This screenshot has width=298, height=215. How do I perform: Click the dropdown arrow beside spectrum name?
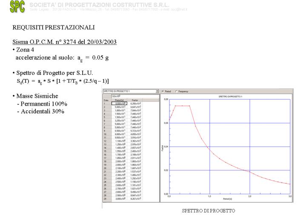coord(157,91)
